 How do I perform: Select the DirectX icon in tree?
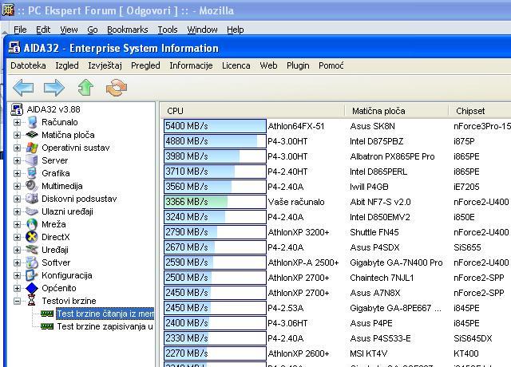coord(32,237)
